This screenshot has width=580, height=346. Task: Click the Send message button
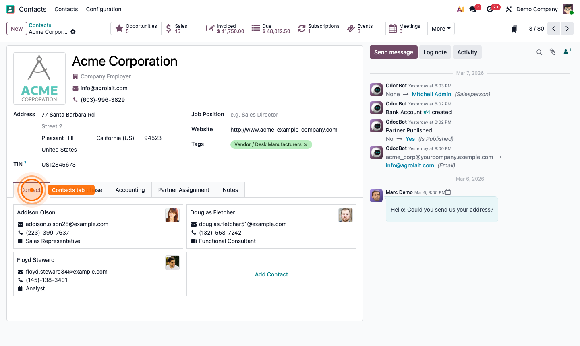[x=393, y=52]
